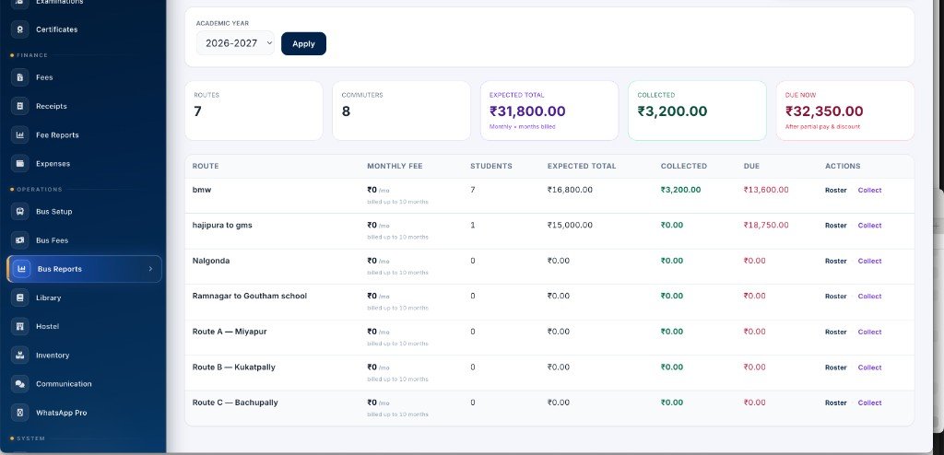The width and height of the screenshot is (944, 455).
Task: Open Communication menu label
Action: (64, 384)
